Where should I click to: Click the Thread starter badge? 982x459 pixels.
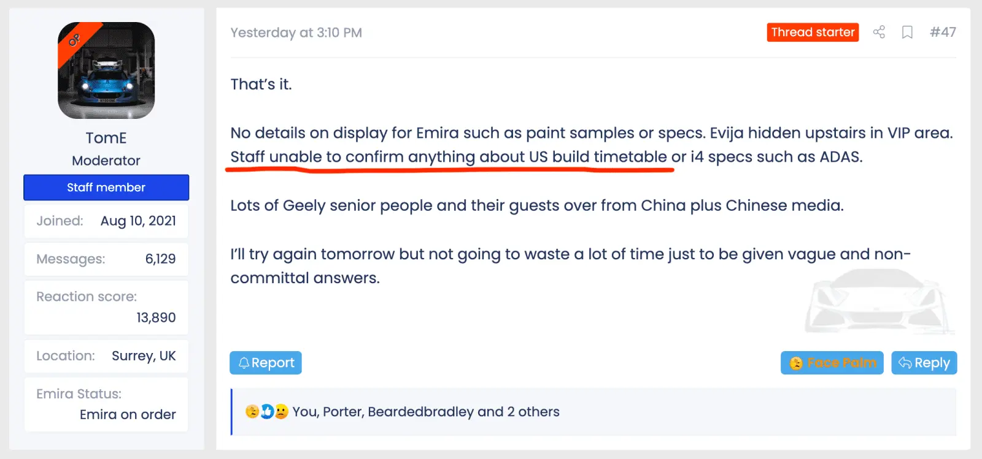812,32
